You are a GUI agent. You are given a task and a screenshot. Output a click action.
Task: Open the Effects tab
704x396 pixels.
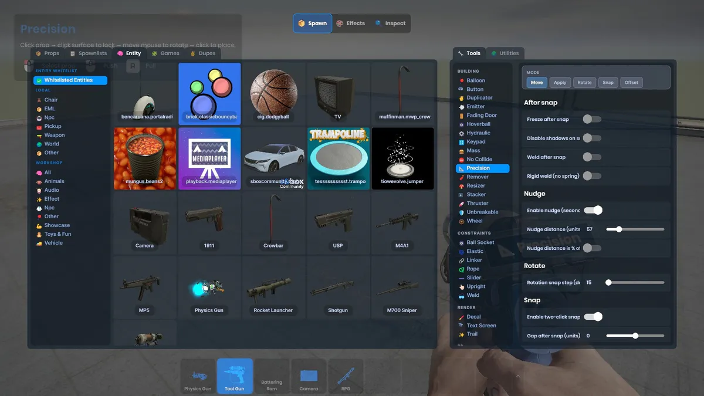(x=351, y=23)
